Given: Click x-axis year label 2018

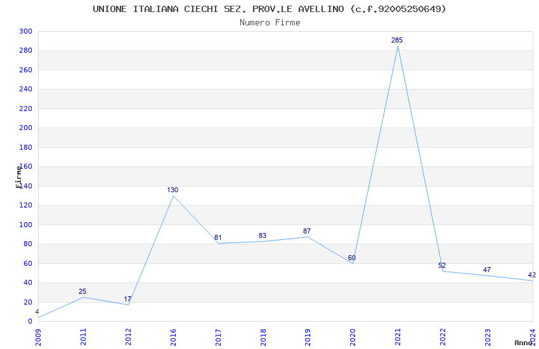Looking at the screenshot, I should [263, 338].
